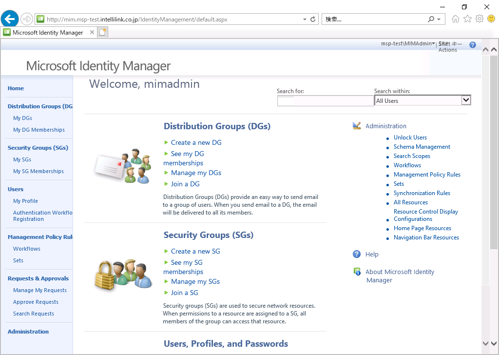
Task: Open Schema Management under Administration
Action: 422,147
